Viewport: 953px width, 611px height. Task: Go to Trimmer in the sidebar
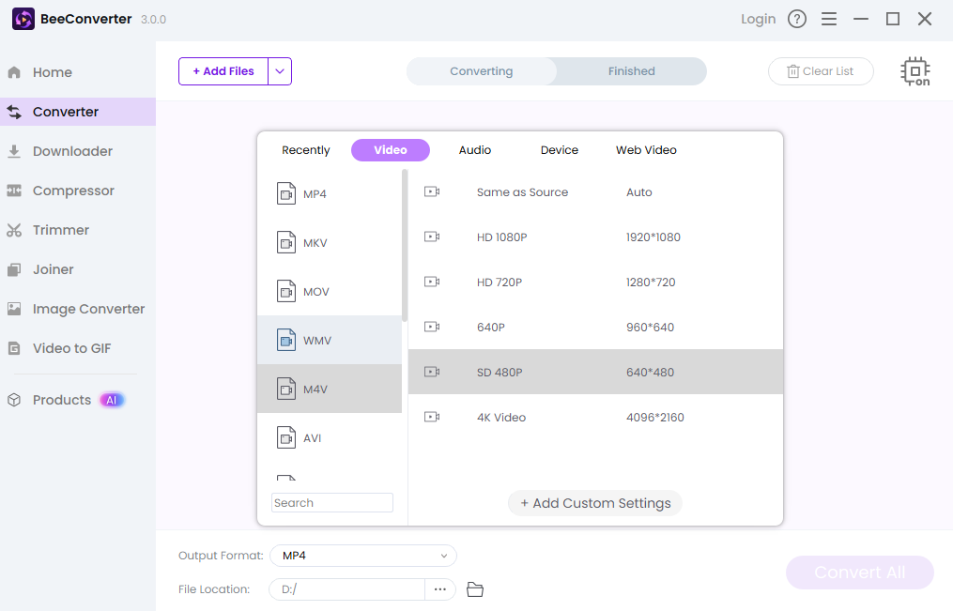pyautogui.click(x=61, y=230)
